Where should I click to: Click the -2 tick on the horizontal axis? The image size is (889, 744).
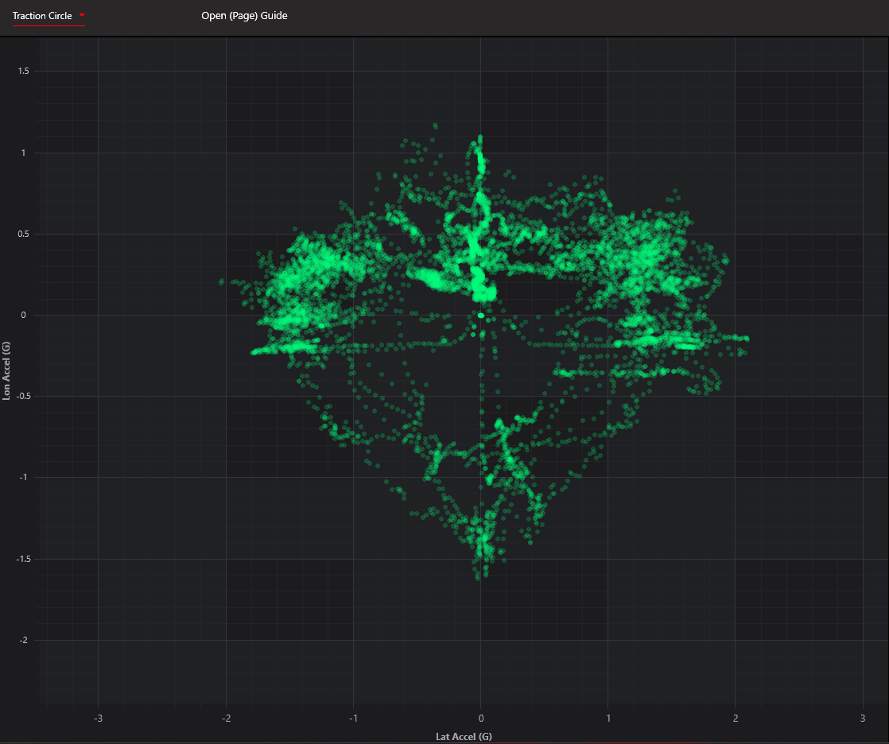pyautogui.click(x=225, y=718)
